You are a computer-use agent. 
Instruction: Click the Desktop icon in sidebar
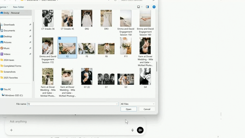[x=2, y=36]
